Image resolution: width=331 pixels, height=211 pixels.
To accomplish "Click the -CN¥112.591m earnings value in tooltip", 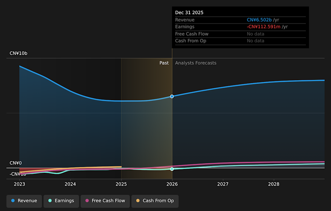I will (263, 27).
